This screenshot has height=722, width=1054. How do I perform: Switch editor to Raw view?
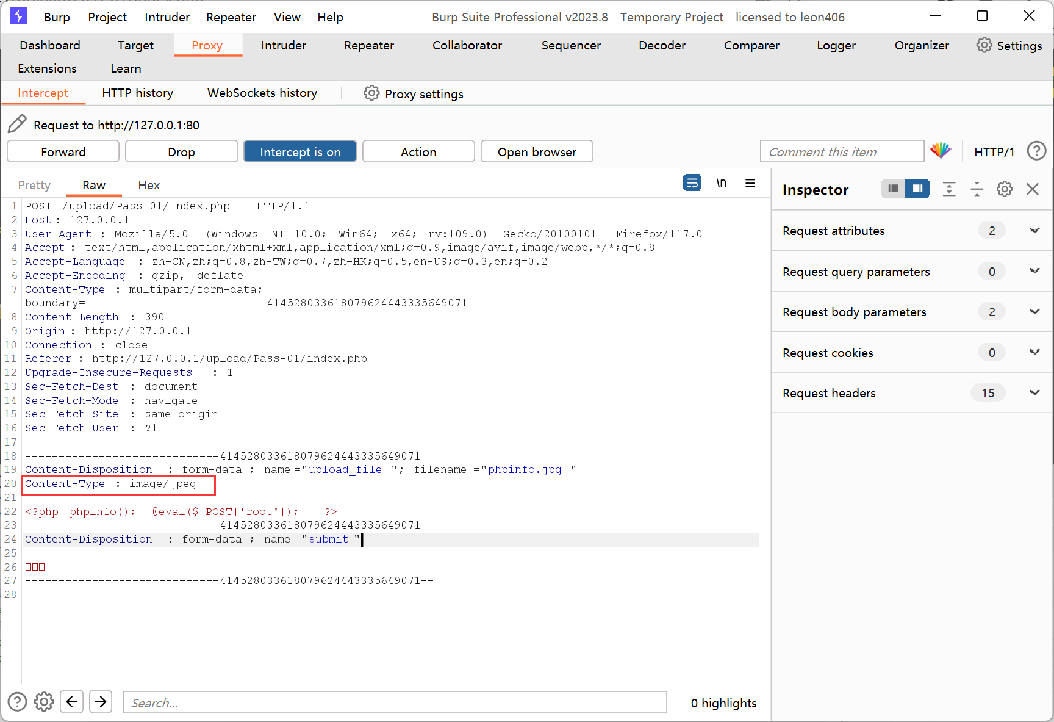coord(94,185)
